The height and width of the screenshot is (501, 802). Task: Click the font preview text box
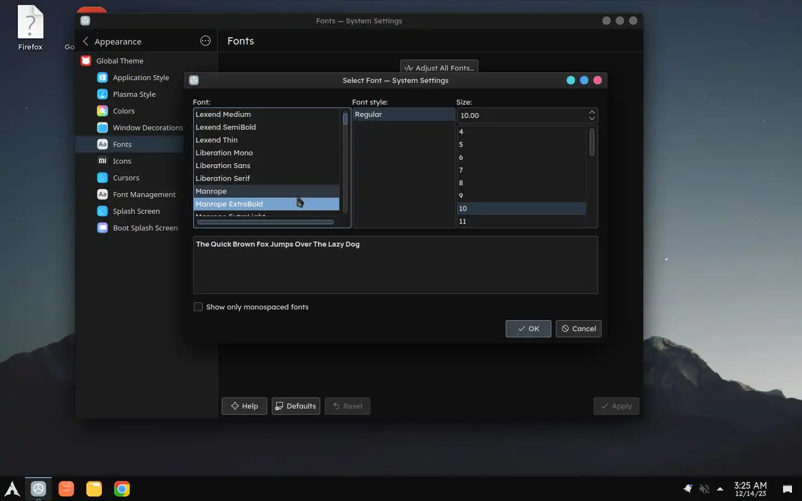click(x=395, y=265)
